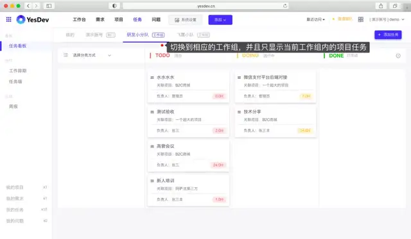
Task: Click the DONE column header
Action: tap(336, 56)
